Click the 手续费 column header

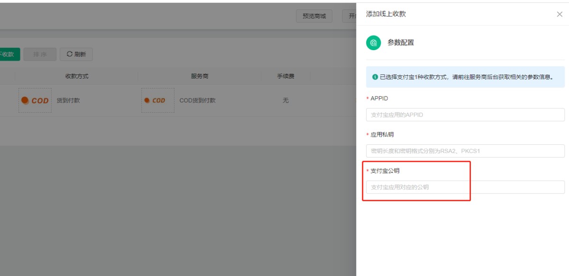click(285, 76)
